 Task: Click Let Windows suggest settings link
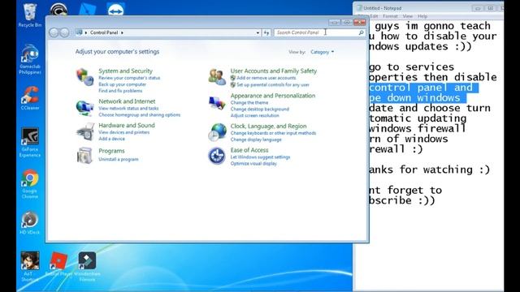tap(260, 157)
